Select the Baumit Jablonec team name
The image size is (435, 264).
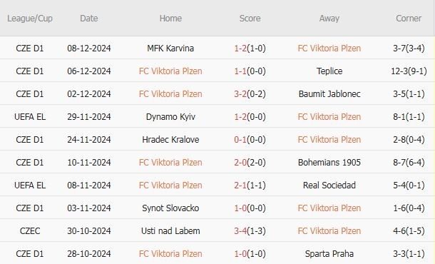[329, 94]
